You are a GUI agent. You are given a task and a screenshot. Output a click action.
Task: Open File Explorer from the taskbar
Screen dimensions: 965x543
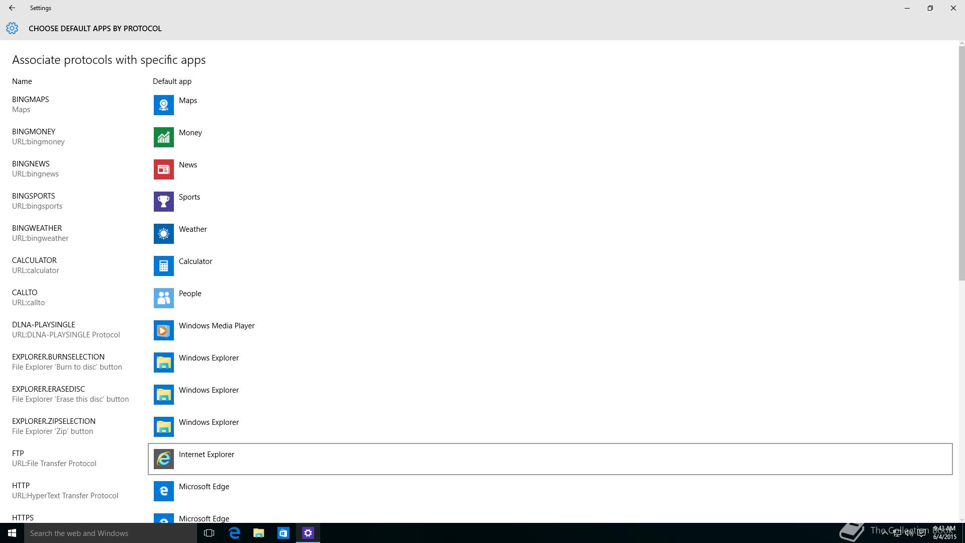pyautogui.click(x=259, y=533)
